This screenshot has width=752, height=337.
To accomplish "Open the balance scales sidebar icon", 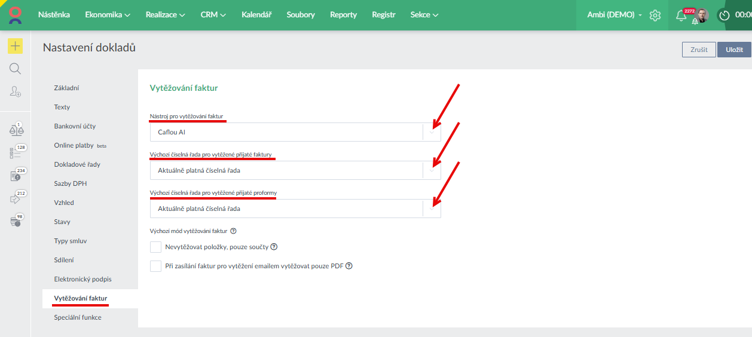I will 15,130.
